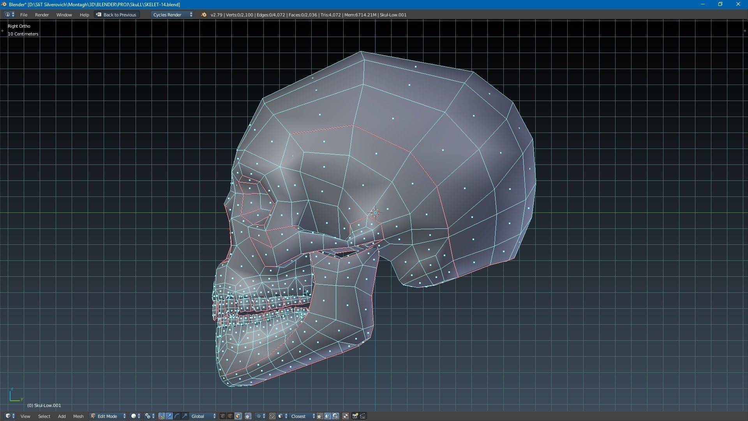
Task: Open the viewport shading sphere selector
Action: click(x=134, y=416)
